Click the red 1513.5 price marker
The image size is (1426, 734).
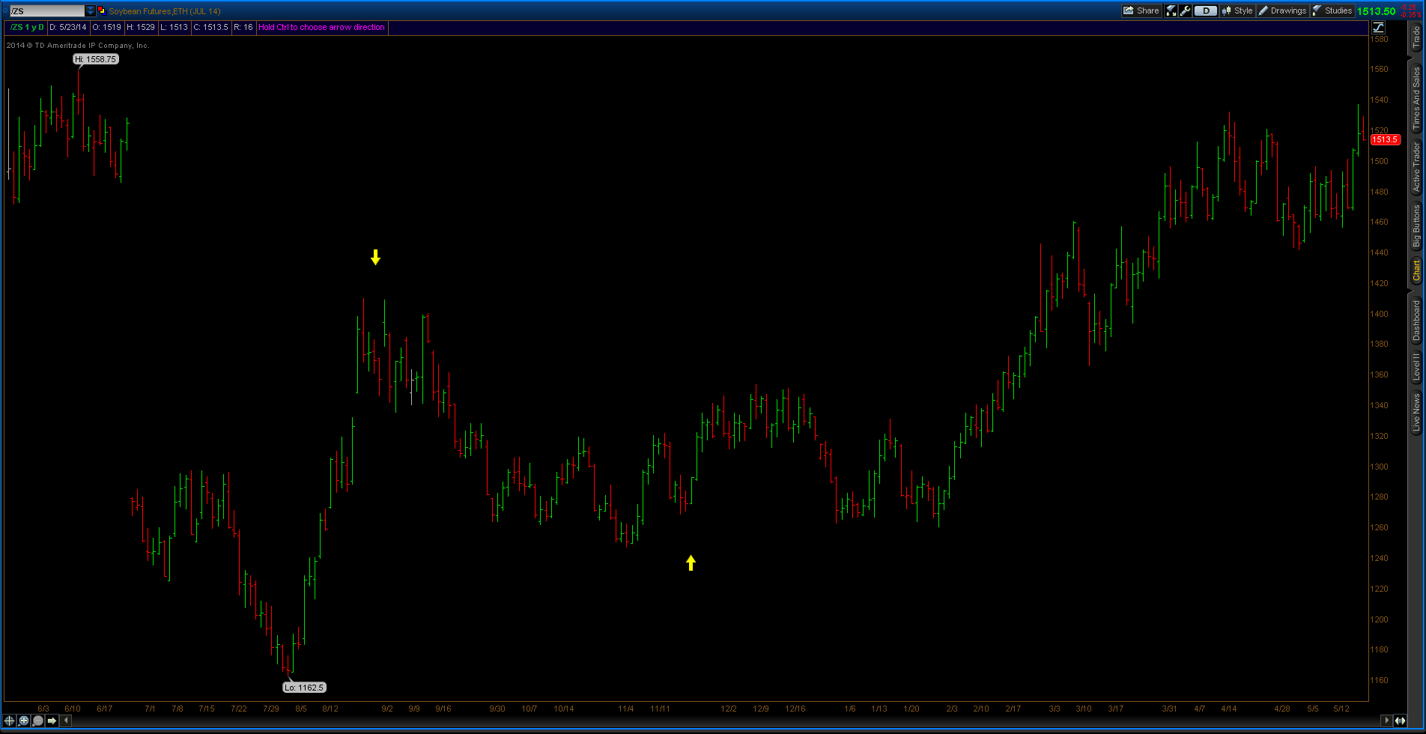point(1384,139)
